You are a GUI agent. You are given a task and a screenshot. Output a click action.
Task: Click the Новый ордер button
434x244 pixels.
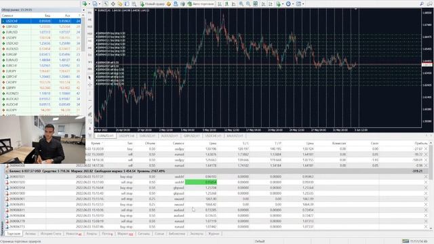click(x=152, y=4)
